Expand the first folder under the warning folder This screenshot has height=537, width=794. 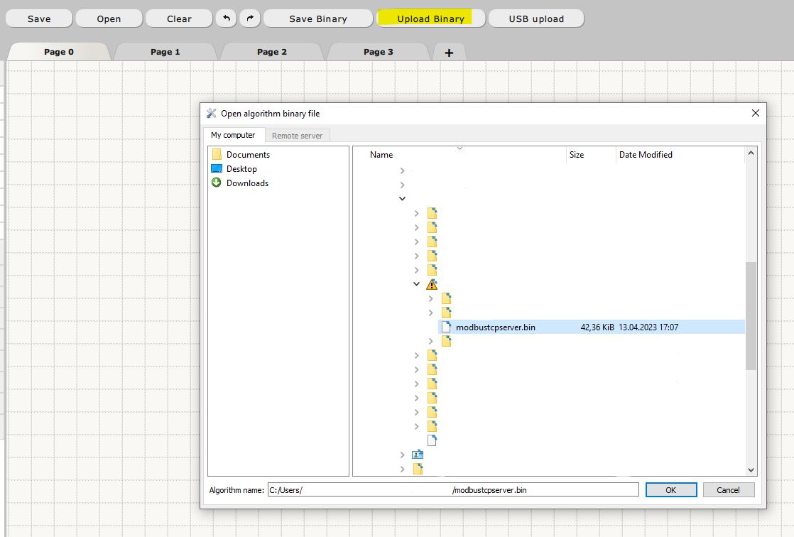tap(431, 298)
